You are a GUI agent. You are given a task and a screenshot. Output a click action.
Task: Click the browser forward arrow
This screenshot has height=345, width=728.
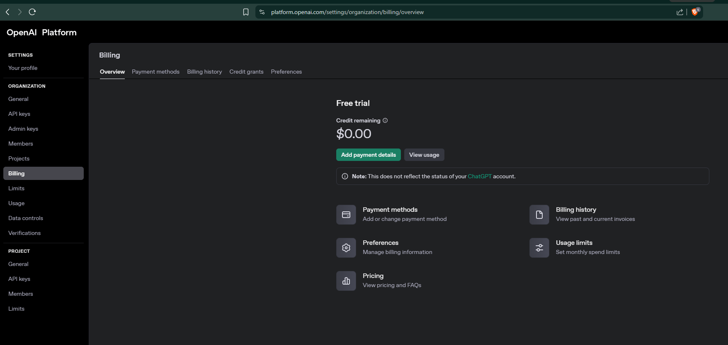tap(19, 12)
